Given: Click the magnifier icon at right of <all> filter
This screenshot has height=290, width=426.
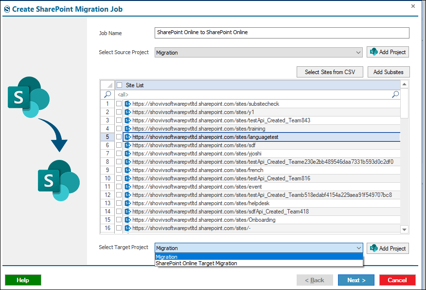Looking at the screenshot, I should 395,95.
